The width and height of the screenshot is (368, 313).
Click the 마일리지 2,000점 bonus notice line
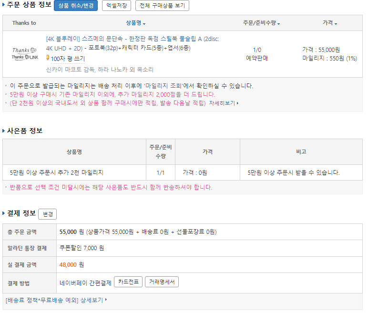tap(112, 94)
